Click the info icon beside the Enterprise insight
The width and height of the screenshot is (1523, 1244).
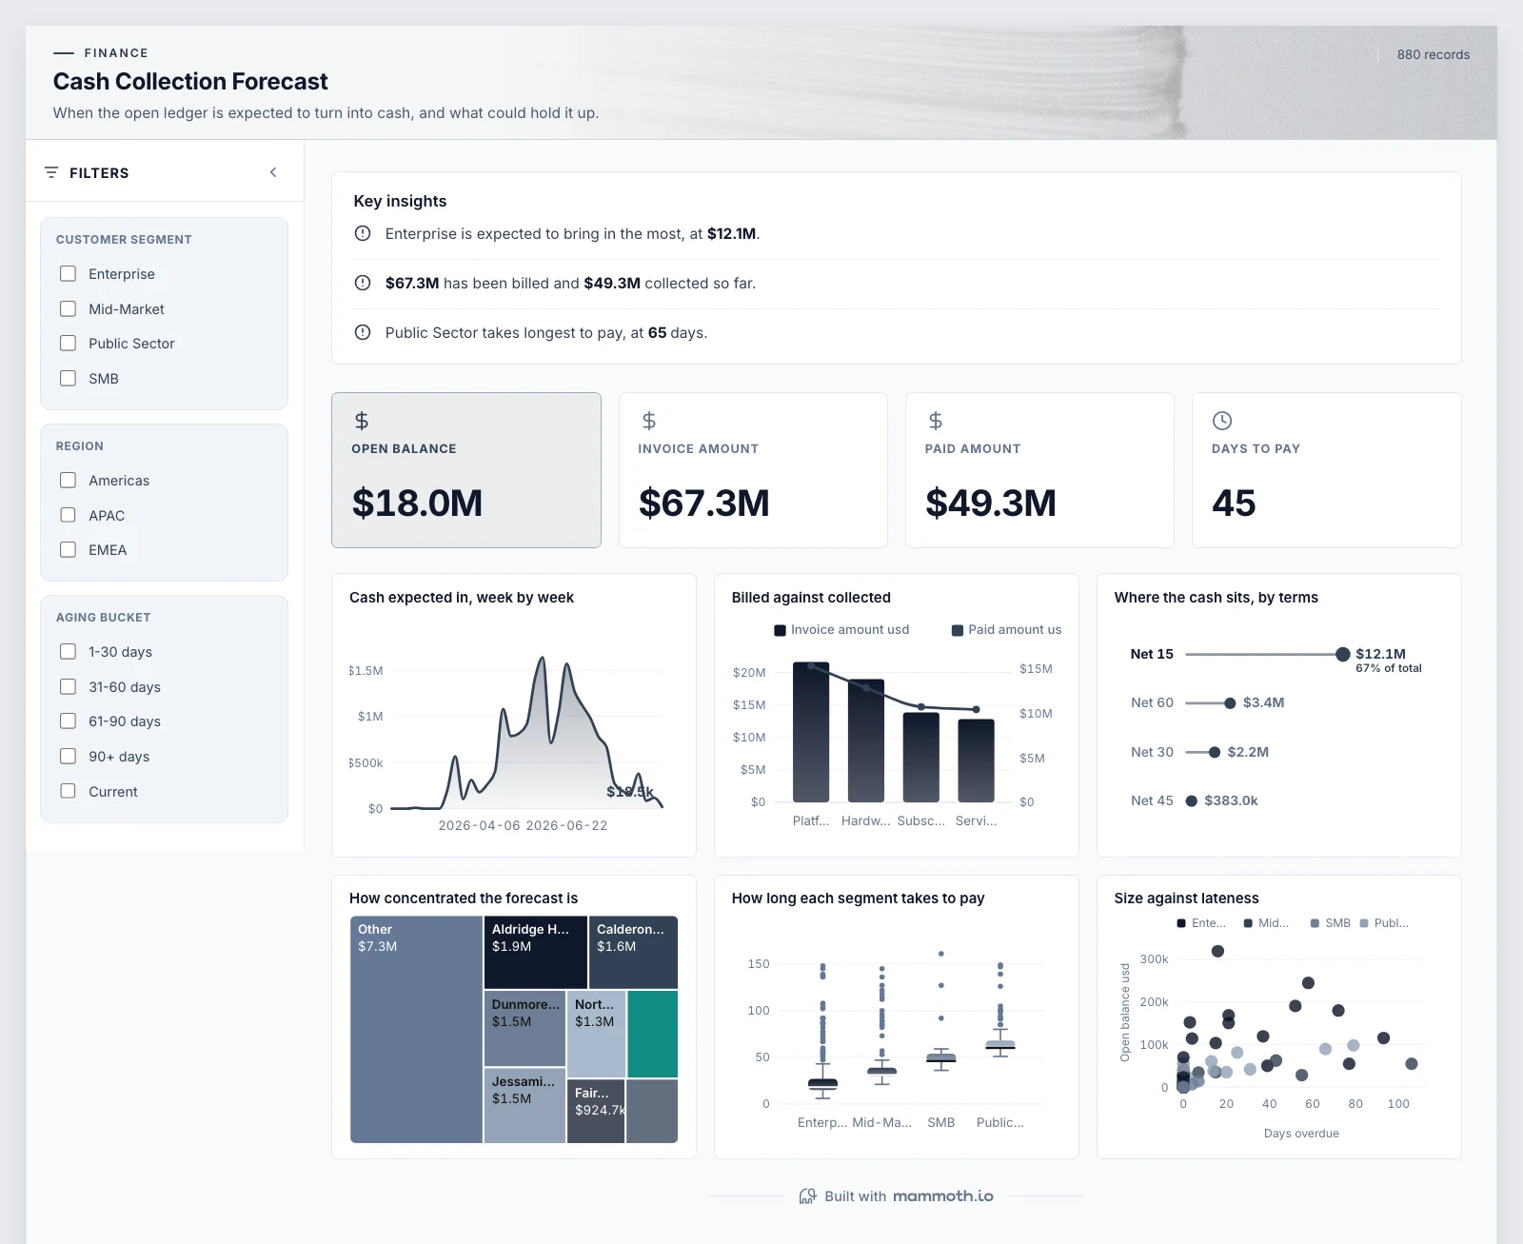pos(363,233)
